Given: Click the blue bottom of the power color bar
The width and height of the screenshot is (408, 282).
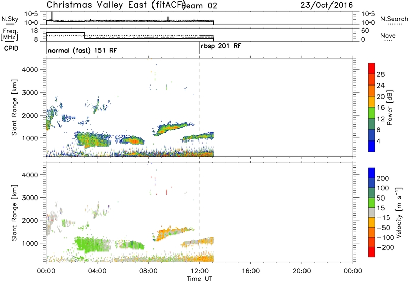Looking at the screenshot, I should pos(372,146).
